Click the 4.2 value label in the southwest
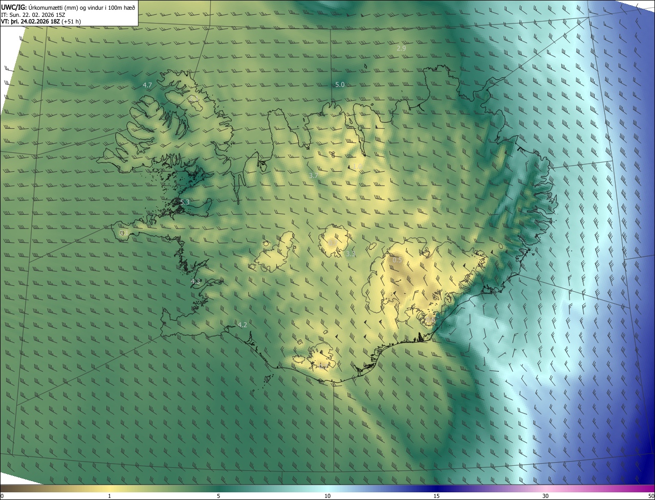 pos(243,325)
